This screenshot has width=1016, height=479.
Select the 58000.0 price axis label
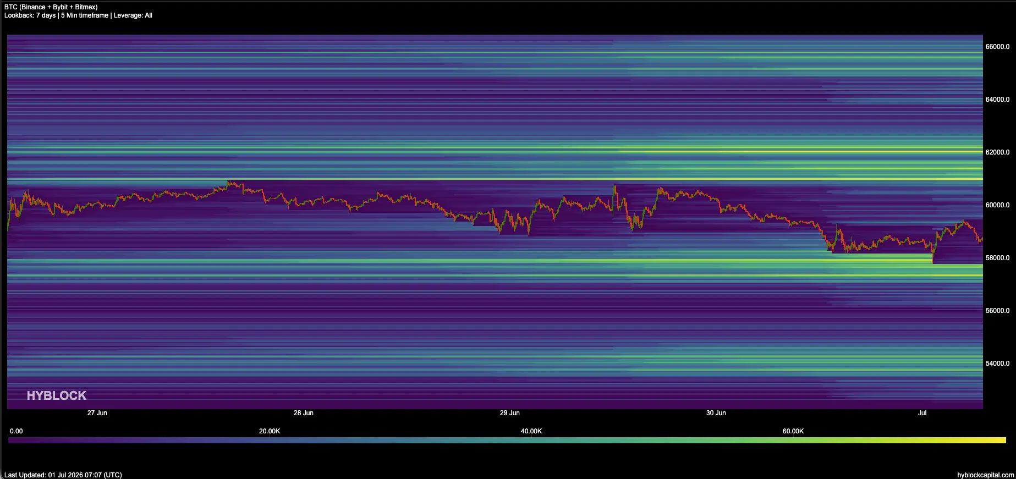(997, 258)
